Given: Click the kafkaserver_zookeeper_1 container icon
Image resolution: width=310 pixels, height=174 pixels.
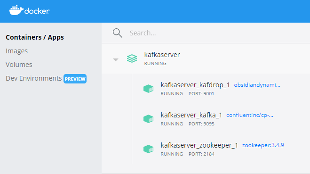Looking at the screenshot, I should coord(149,149).
